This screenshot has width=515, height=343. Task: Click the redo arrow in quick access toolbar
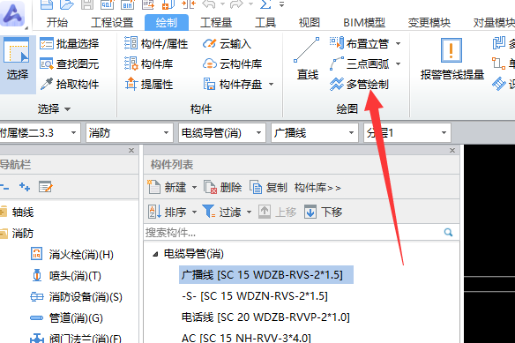pos(236,4)
